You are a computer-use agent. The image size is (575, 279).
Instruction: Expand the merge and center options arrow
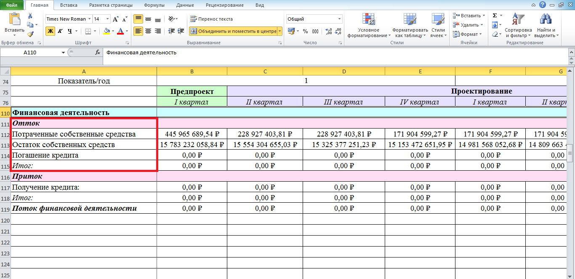tap(280, 31)
